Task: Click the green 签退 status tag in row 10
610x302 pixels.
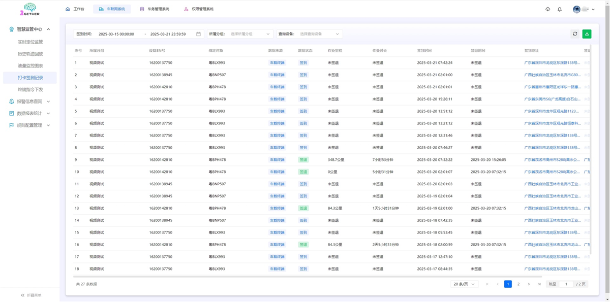Action: coord(303,172)
